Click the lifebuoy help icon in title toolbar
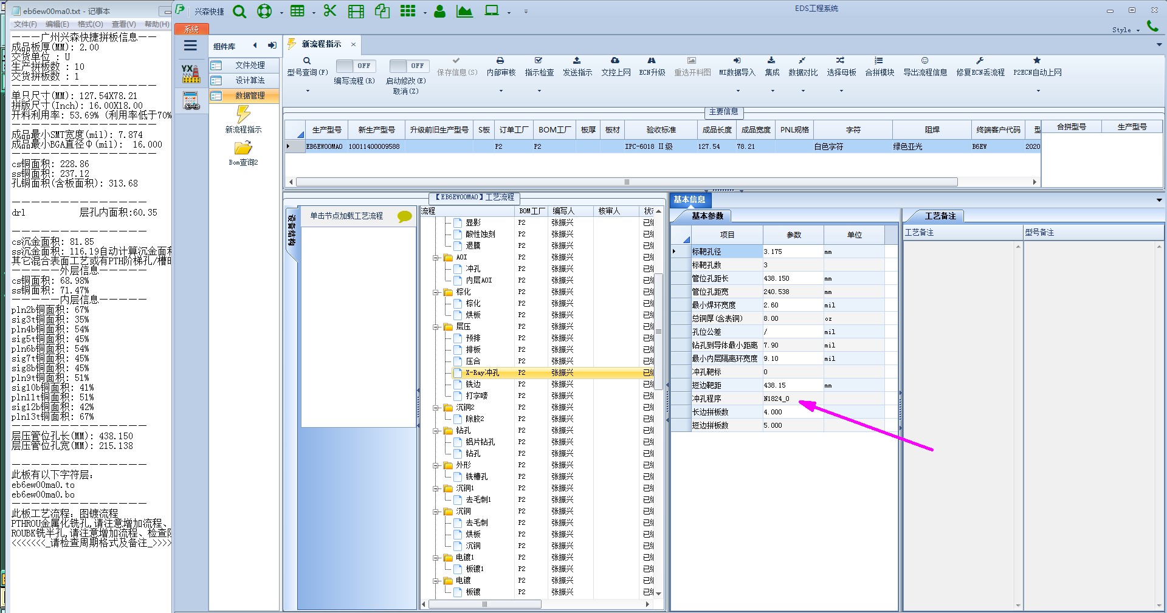The width and height of the screenshot is (1167, 613). pyautogui.click(x=264, y=12)
